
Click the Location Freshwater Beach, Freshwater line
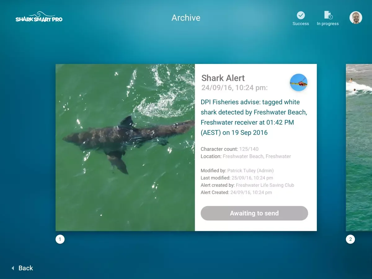pyautogui.click(x=246, y=156)
